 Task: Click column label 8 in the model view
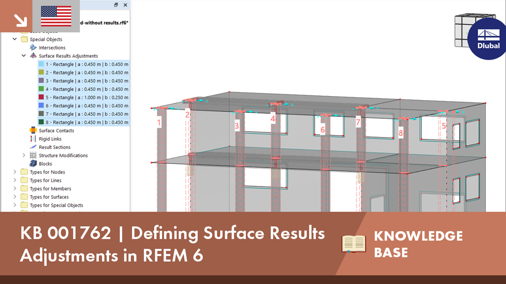[x=400, y=133]
